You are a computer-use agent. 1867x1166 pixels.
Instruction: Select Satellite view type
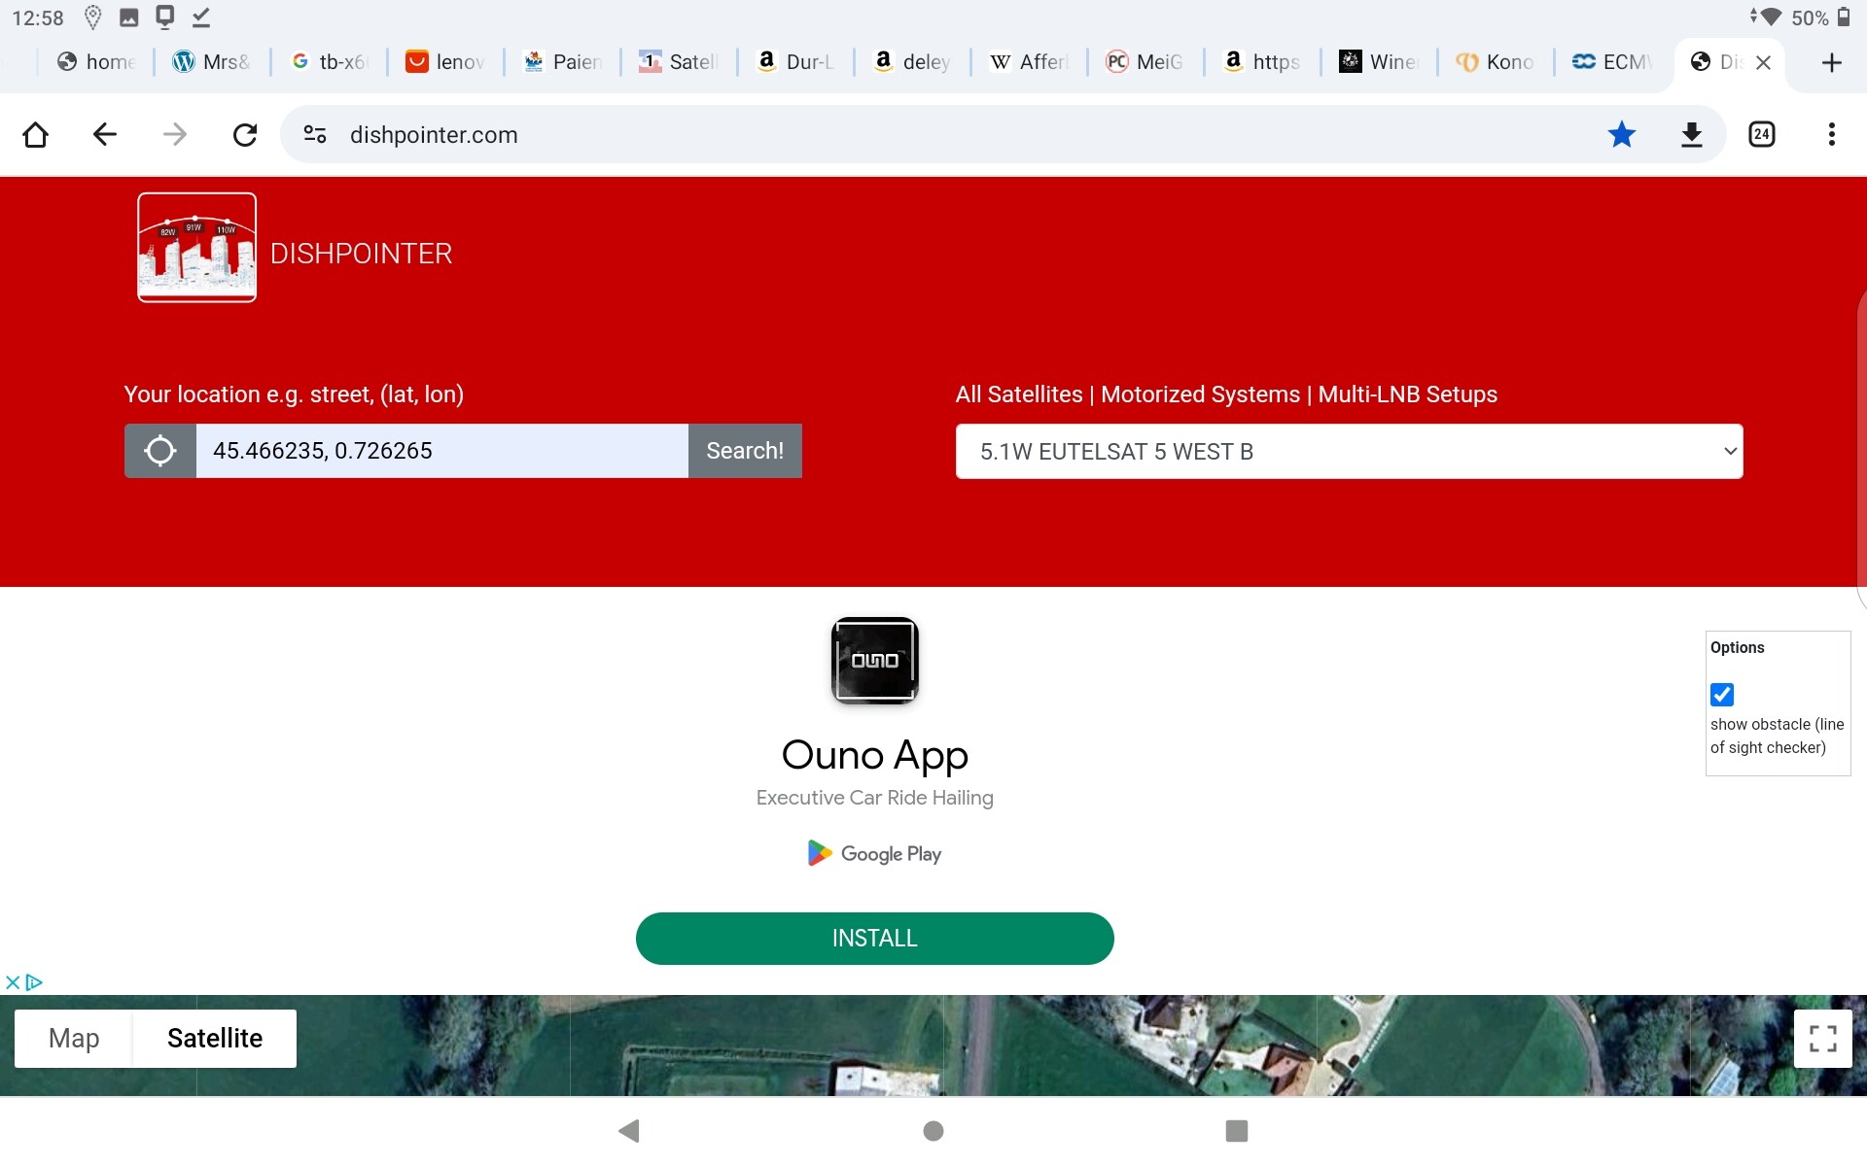pos(215,1039)
